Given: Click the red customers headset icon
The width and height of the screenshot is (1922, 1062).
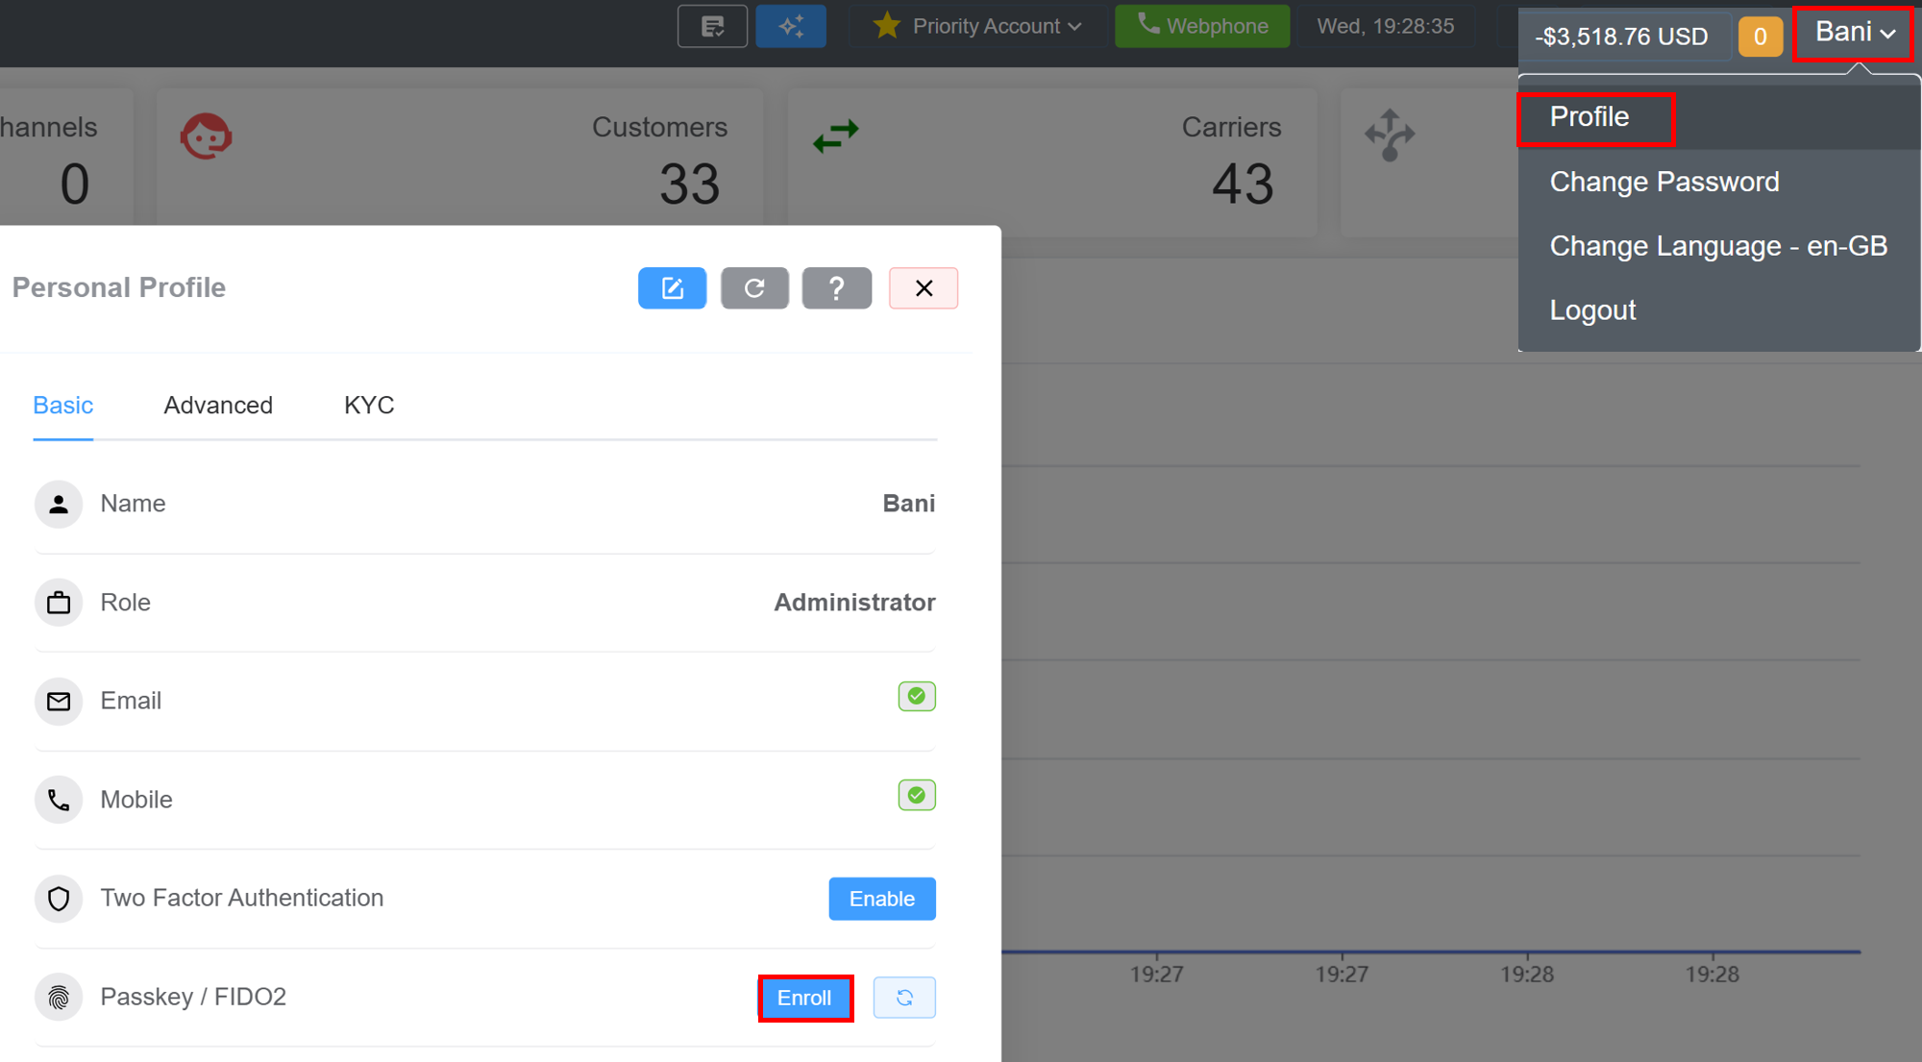Looking at the screenshot, I should (x=206, y=136).
